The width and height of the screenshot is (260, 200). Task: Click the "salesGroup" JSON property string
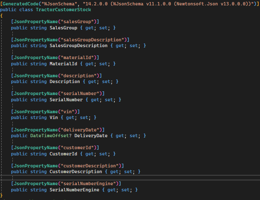[x=77, y=21]
